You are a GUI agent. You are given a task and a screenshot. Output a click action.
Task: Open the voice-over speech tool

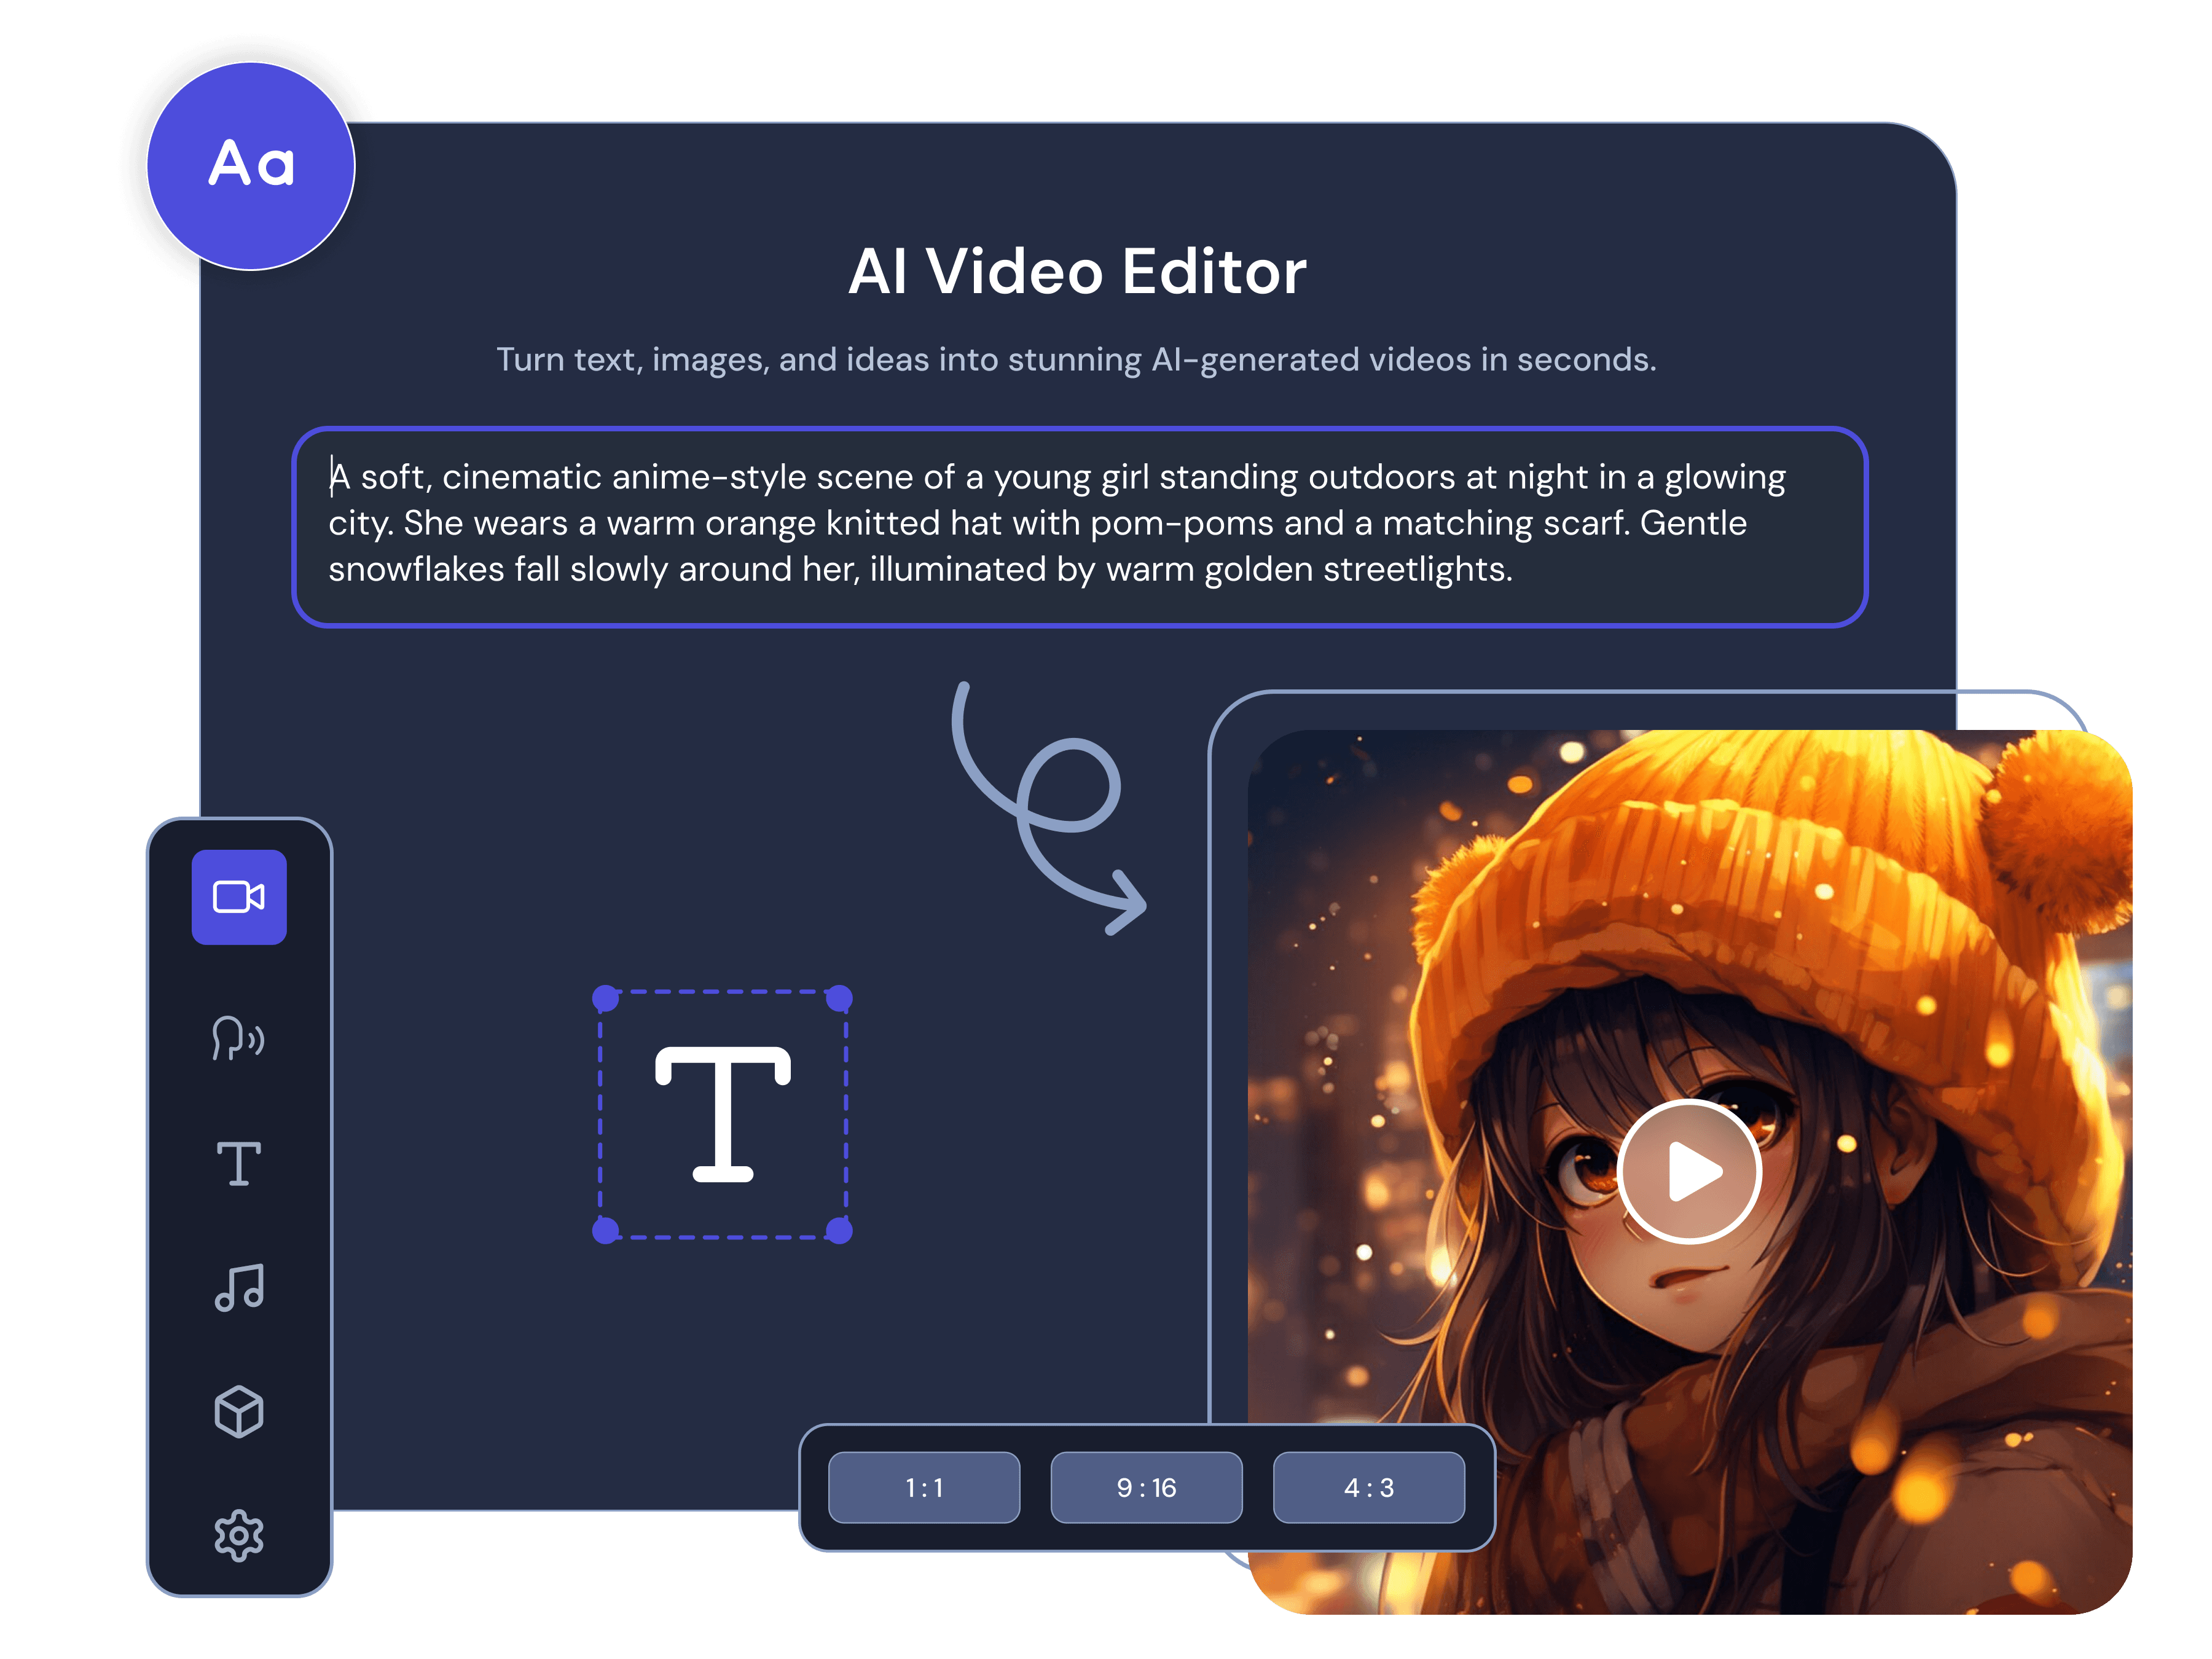pos(238,1038)
